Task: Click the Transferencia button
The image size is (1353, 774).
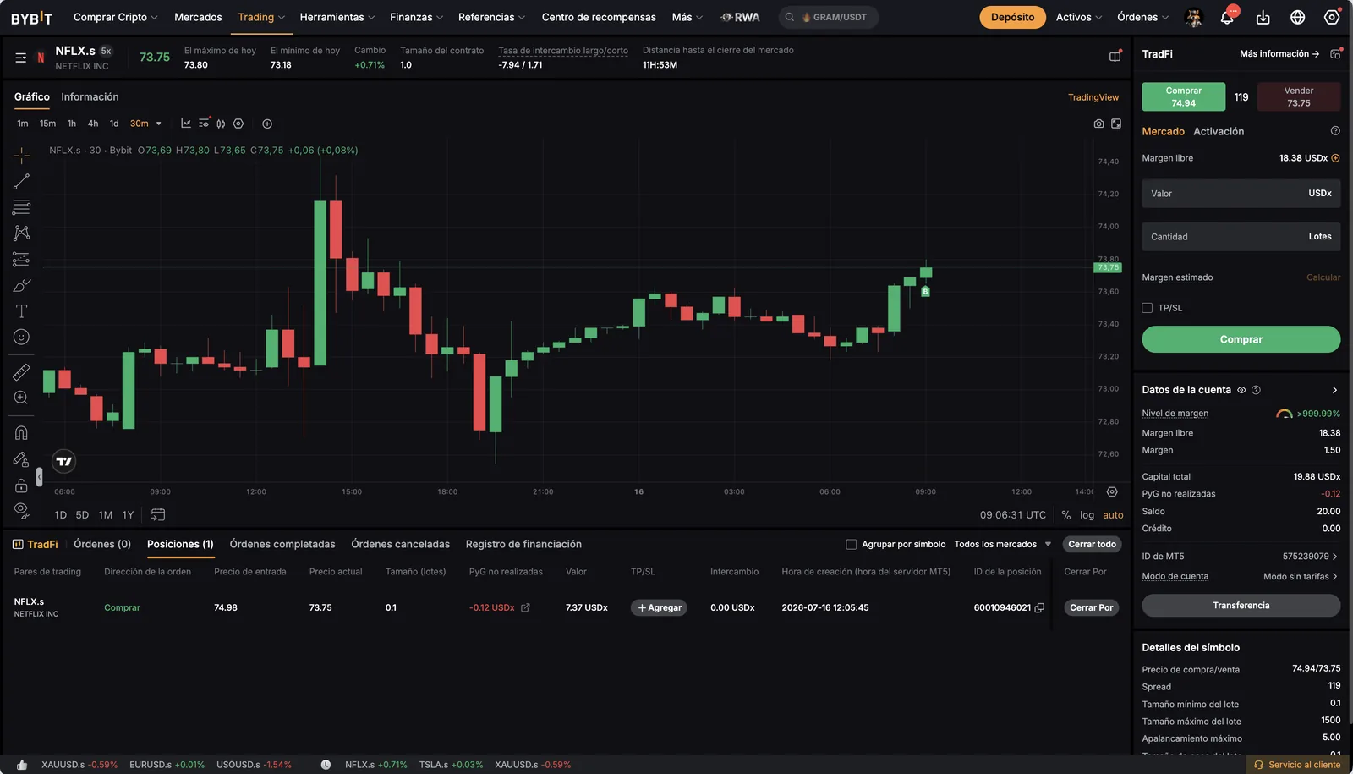Action: point(1241,606)
